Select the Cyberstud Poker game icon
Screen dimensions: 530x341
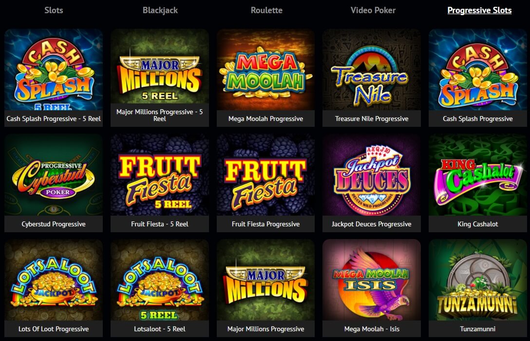(54, 175)
